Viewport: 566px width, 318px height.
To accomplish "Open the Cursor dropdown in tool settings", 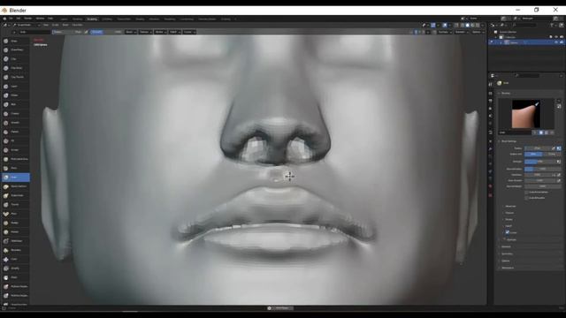I will (x=189, y=32).
